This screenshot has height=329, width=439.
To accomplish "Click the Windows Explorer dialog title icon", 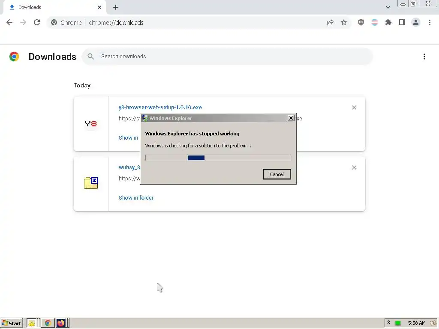I will [x=145, y=118].
